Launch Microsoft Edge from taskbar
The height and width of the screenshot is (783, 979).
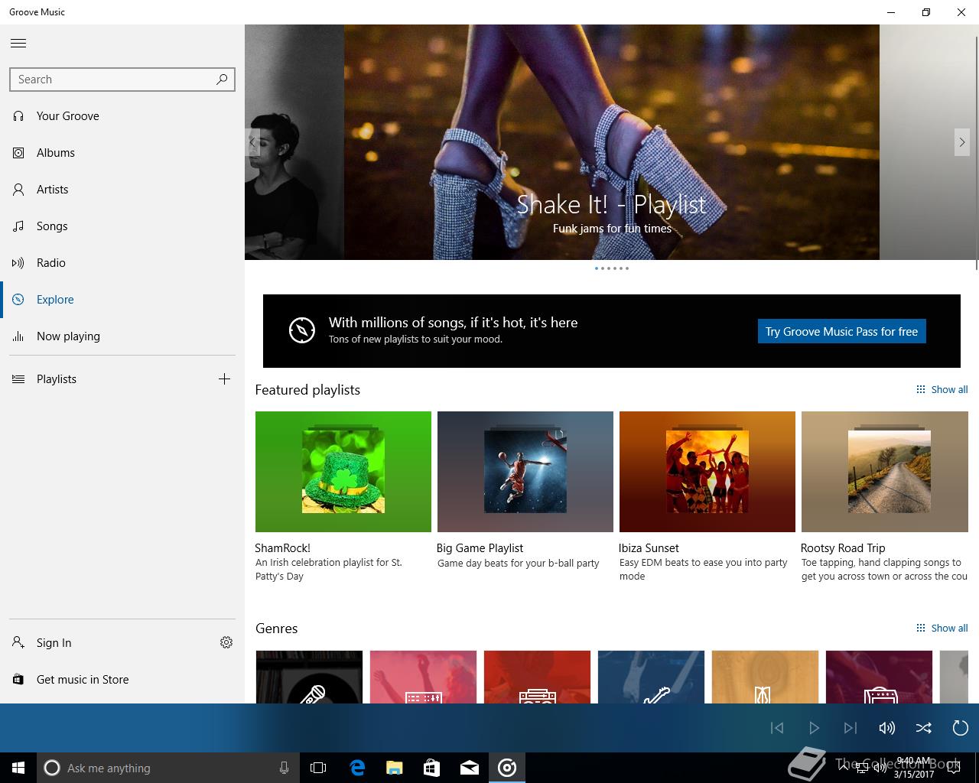357,768
